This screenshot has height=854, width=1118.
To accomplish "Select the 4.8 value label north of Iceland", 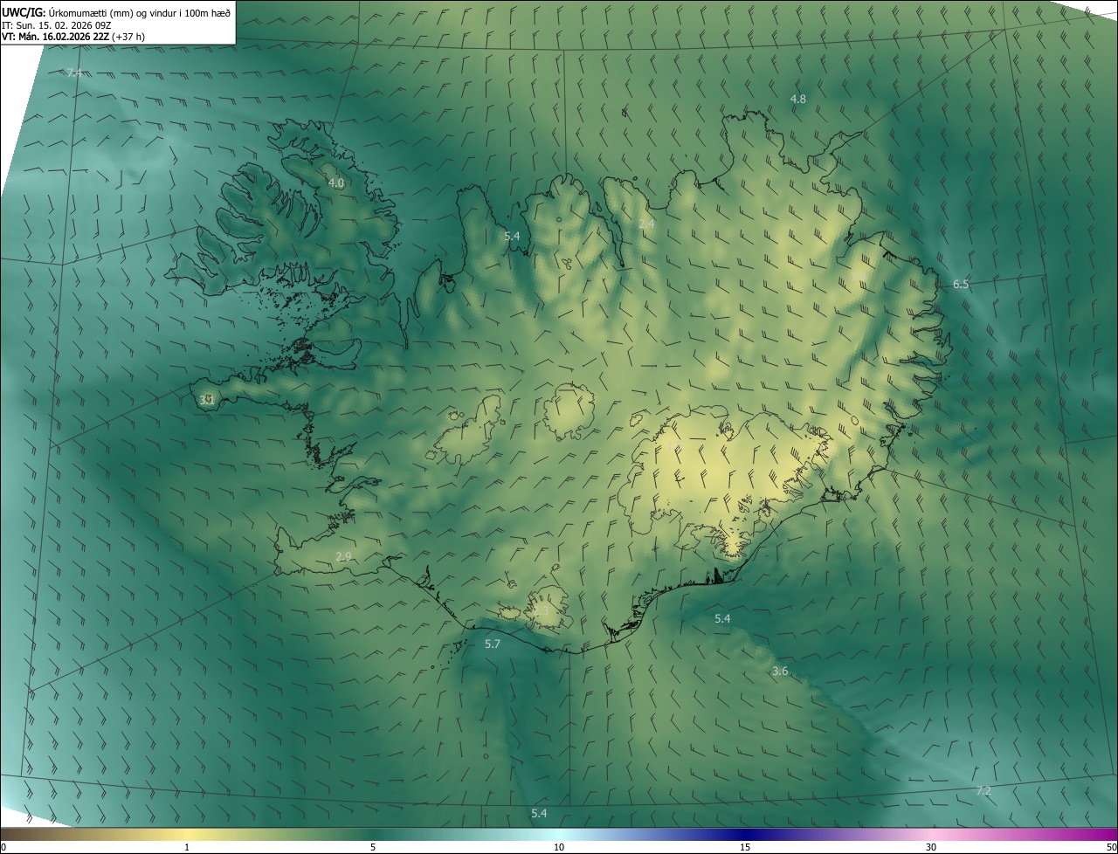I will 797,100.
